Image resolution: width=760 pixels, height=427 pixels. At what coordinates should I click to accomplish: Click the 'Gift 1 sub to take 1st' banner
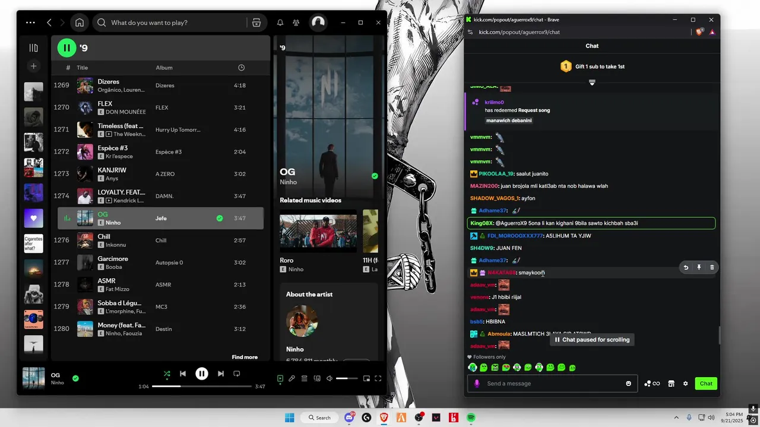coord(592,66)
